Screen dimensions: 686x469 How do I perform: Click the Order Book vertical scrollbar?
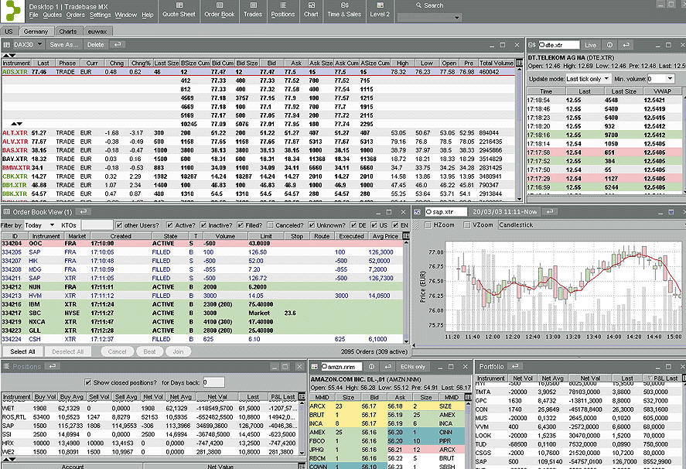tap(407, 292)
